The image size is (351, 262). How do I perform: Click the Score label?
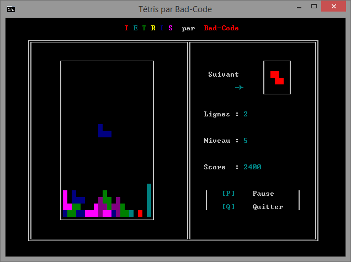(215, 167)
